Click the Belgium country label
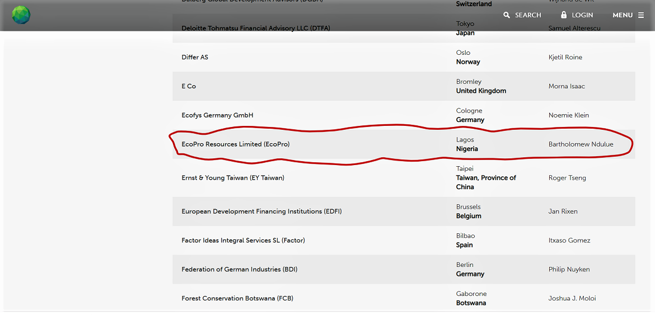Image resolution: width=655 pixels, height=315 pixels. click(x=469, y=216)
